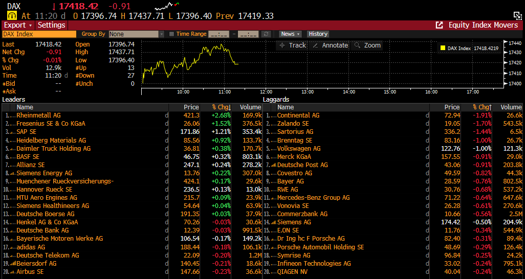This screenshot has width=525, height=279.
Task: Select Heidelberg Materials AG row
Action: coord(132,140)
